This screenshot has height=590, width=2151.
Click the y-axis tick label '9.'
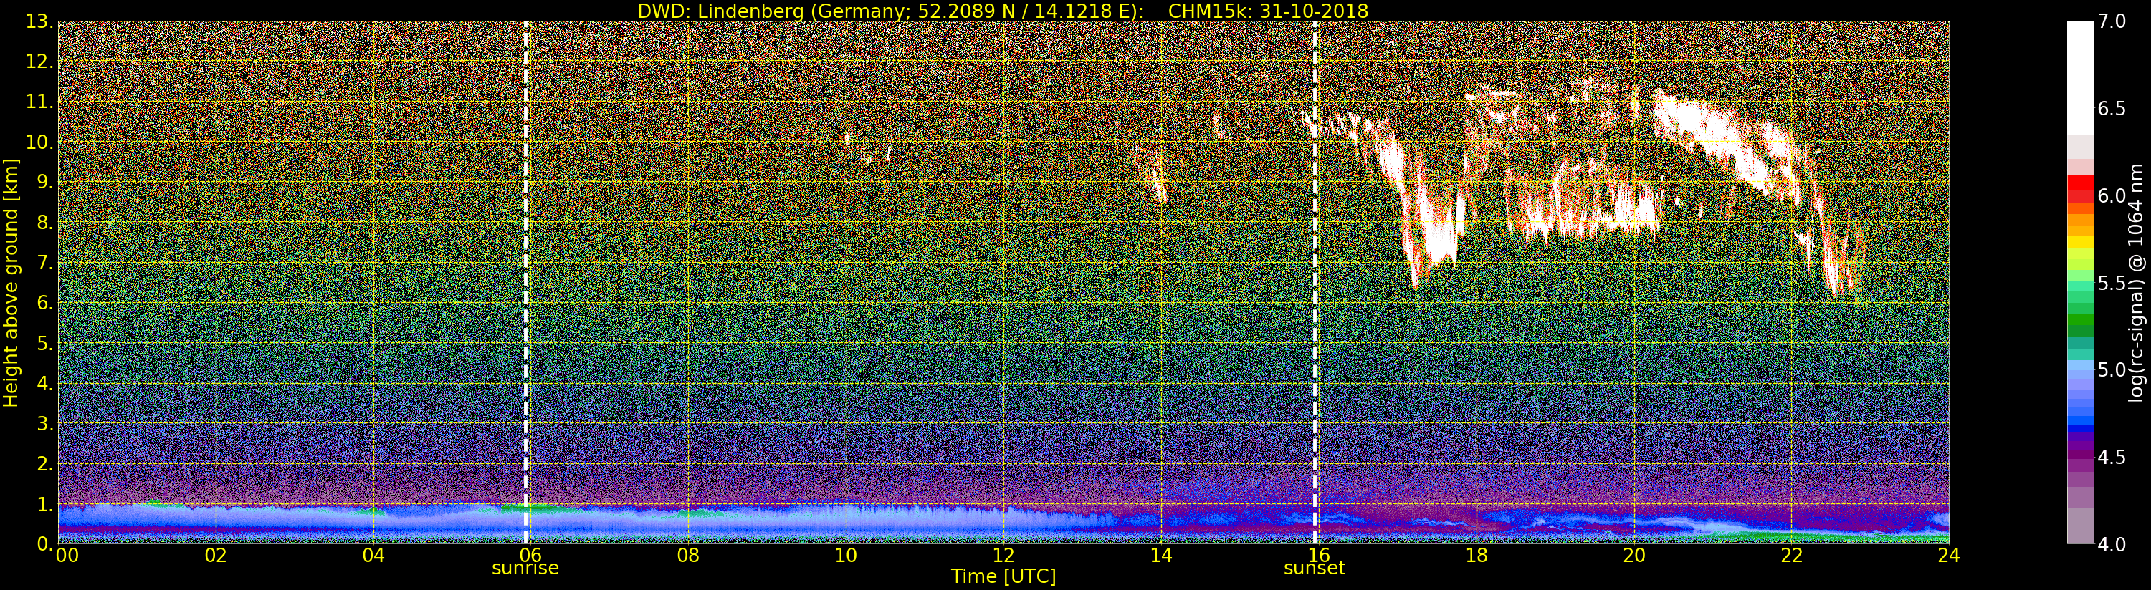[44, 182]
